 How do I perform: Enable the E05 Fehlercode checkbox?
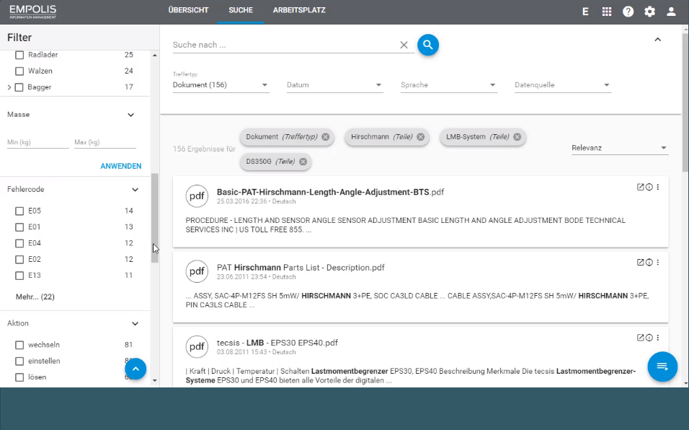pyautogui.click(x=19, y=211)
